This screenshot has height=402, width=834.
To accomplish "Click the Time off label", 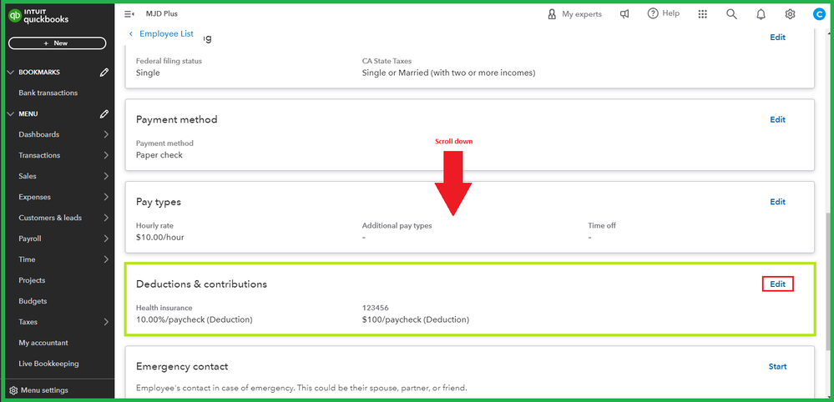I will pos(602,226).
